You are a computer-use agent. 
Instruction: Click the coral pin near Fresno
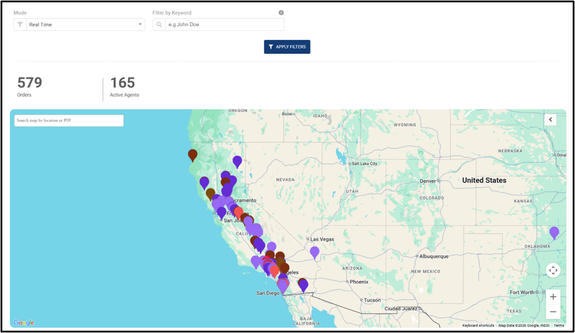(238, 212)
